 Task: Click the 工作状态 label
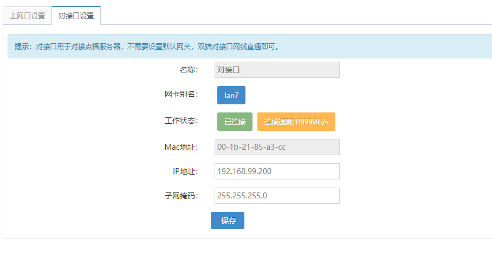tap(181, 121)
